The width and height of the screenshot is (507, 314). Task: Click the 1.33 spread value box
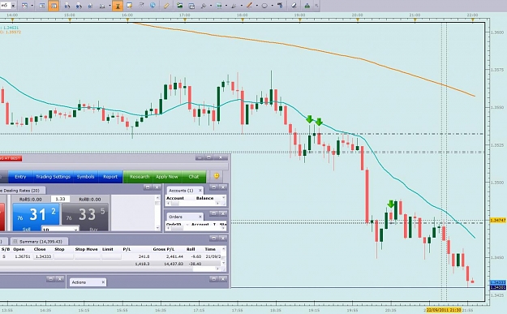coord(60,199)
